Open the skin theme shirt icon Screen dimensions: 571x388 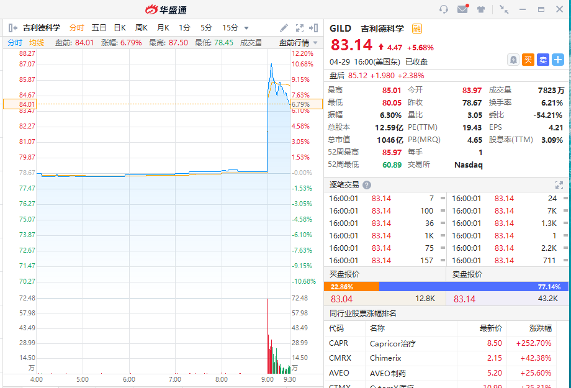tap(481, 9)
